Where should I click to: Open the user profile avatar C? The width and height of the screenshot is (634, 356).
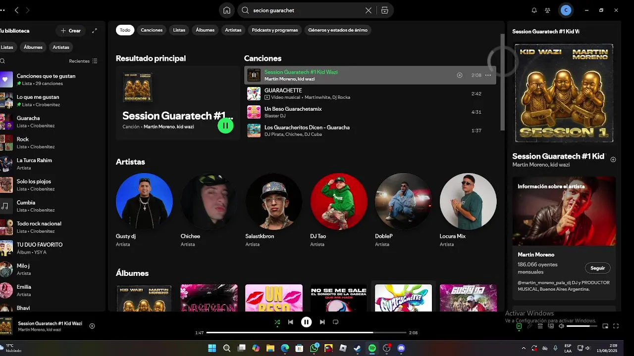point(566,10)
